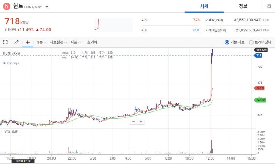Viewport: 275px width, 164px height.
Task: Open settings with the gear icon
Action: 269,6
